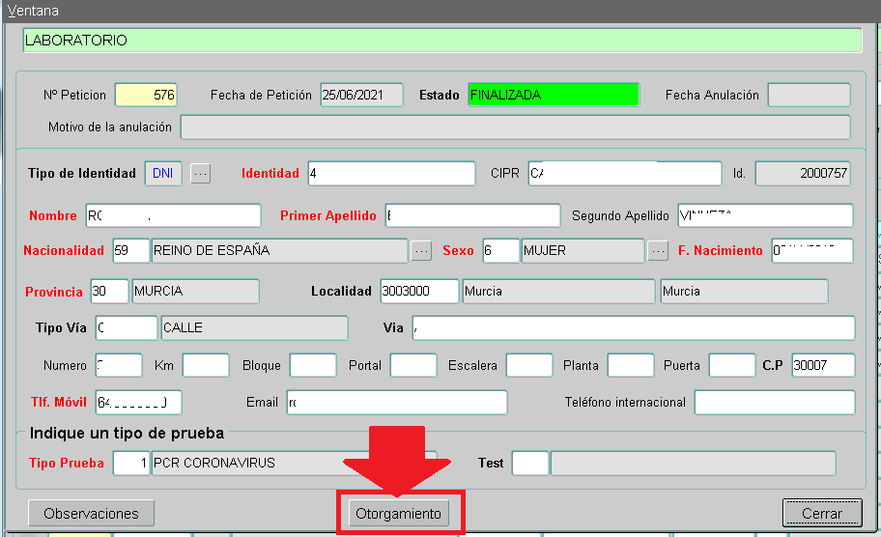Click the Tipo Prueba code field
Viewport: 881px width, 537px height.
(x=131, y=464)
